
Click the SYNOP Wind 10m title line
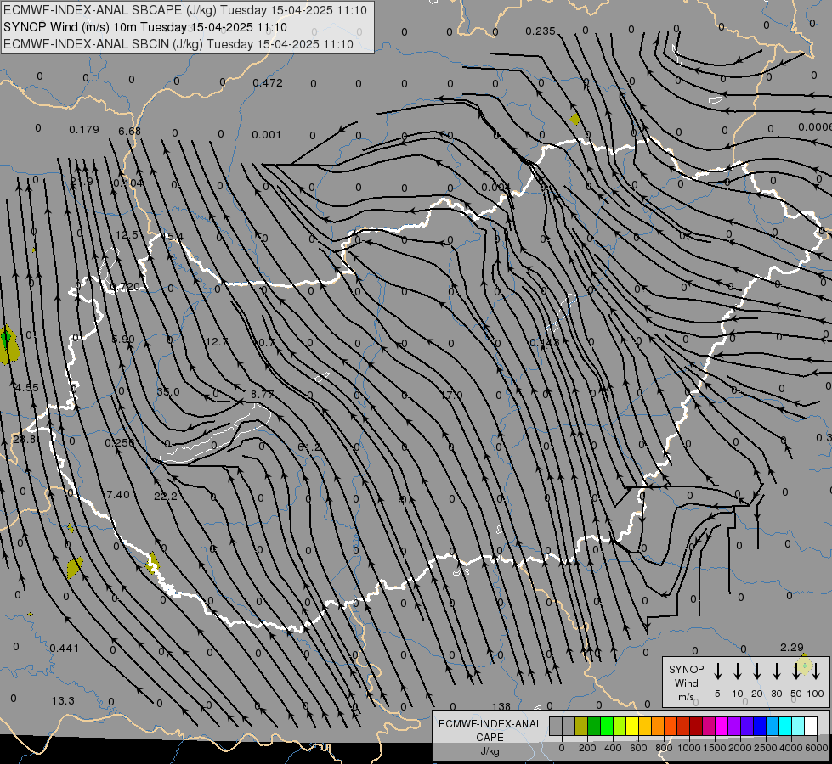tap(144, 27)
